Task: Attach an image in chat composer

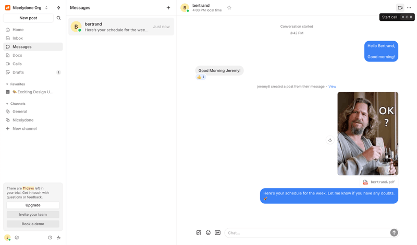Action: tap(199, 232)
